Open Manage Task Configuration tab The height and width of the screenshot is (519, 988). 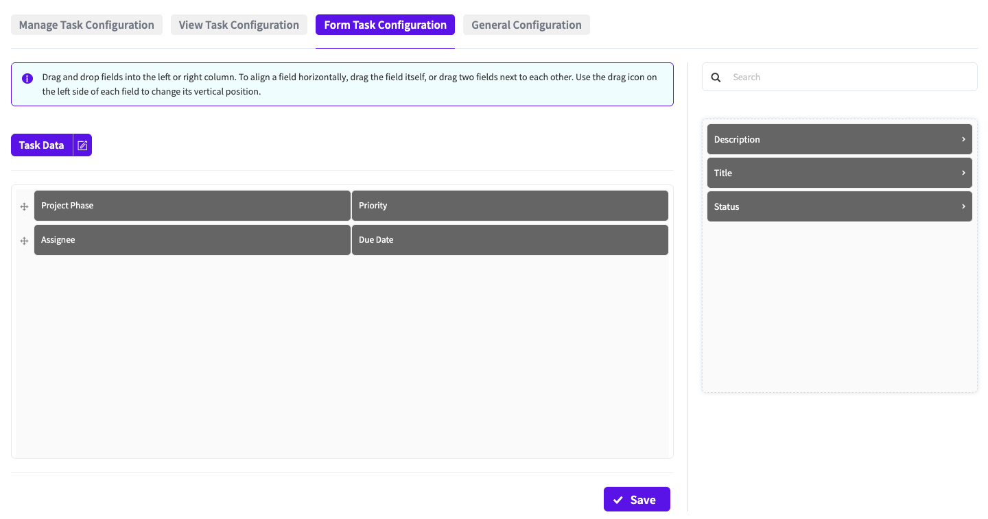click(x=86, y=25)
